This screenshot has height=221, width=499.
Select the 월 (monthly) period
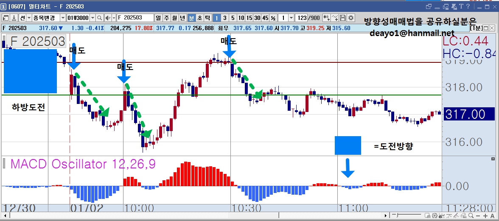pos(175,18)
